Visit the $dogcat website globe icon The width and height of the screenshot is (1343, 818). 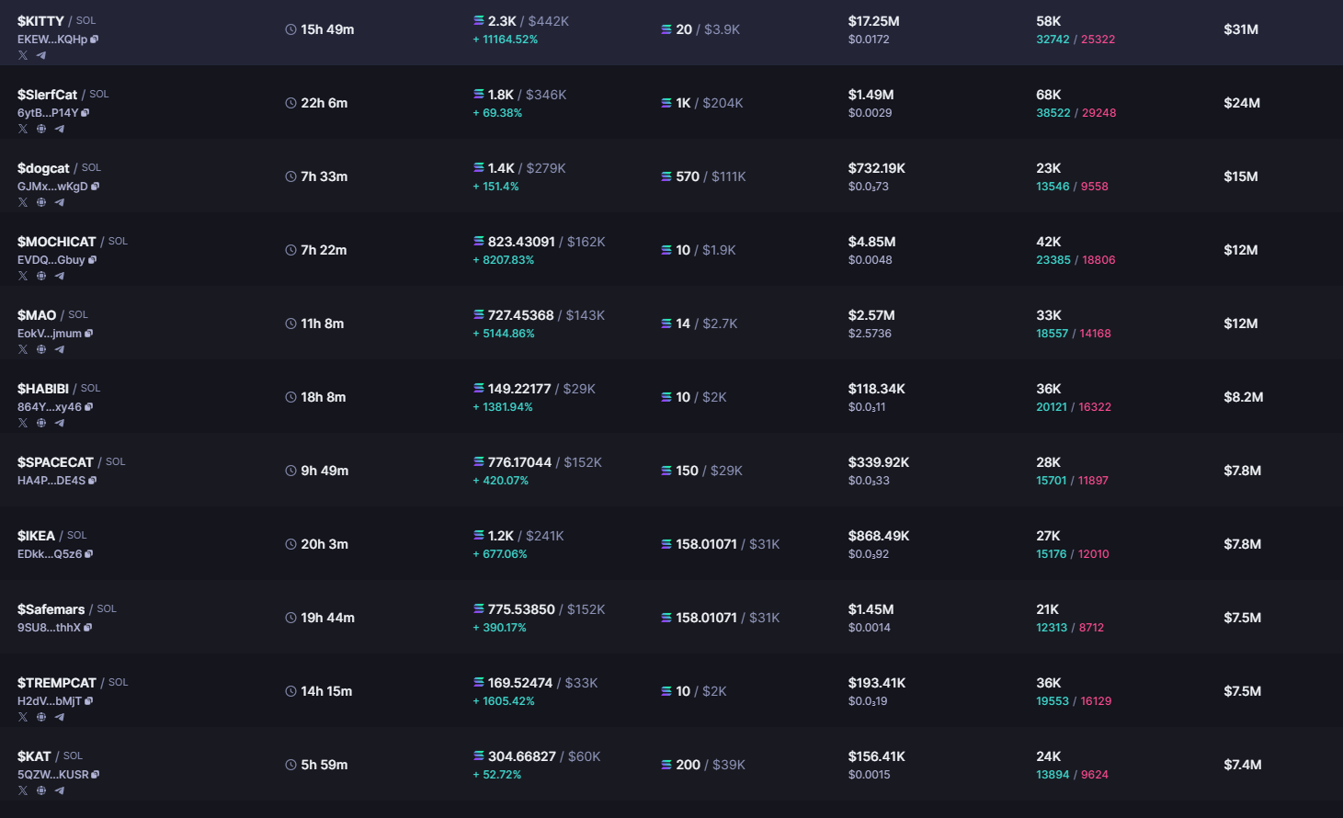tap(41, 202)
